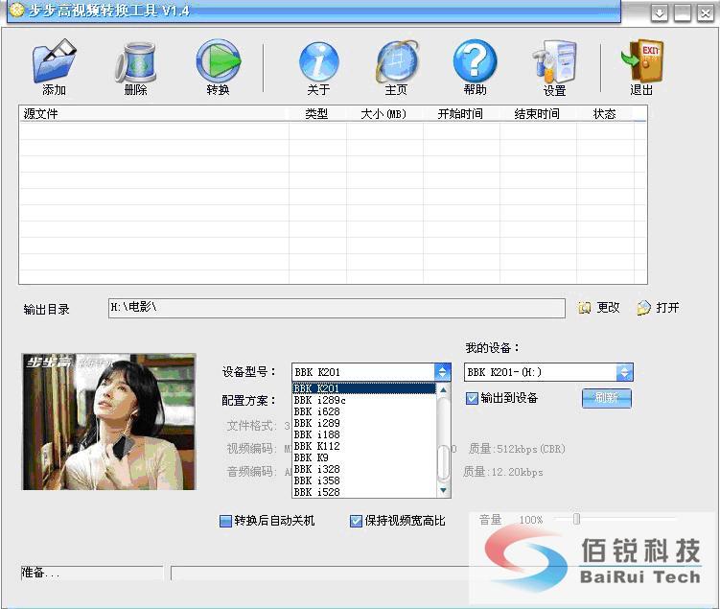The image size is (720, 609).
Task: Click 打开 (Open) output folder button
Action: click(x=659, y=307)
